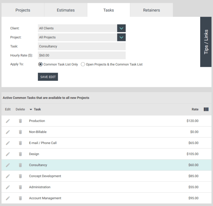Open the Tips / Links panel
Image resolution: width=213 pixels, height=206 pixels.
click(206, 41)
